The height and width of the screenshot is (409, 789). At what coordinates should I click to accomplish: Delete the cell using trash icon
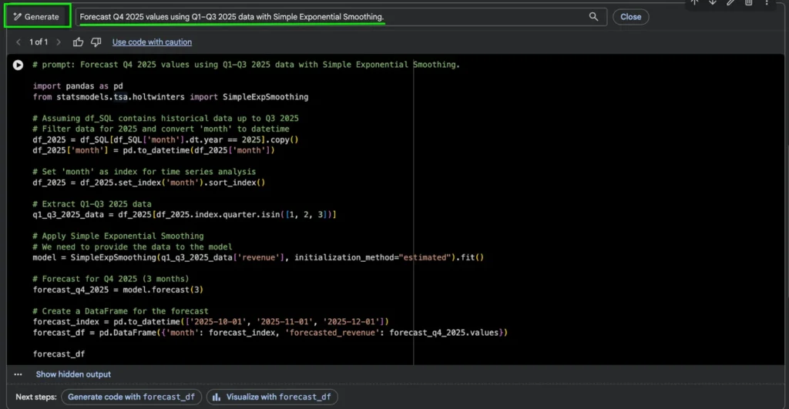point(749,2)
